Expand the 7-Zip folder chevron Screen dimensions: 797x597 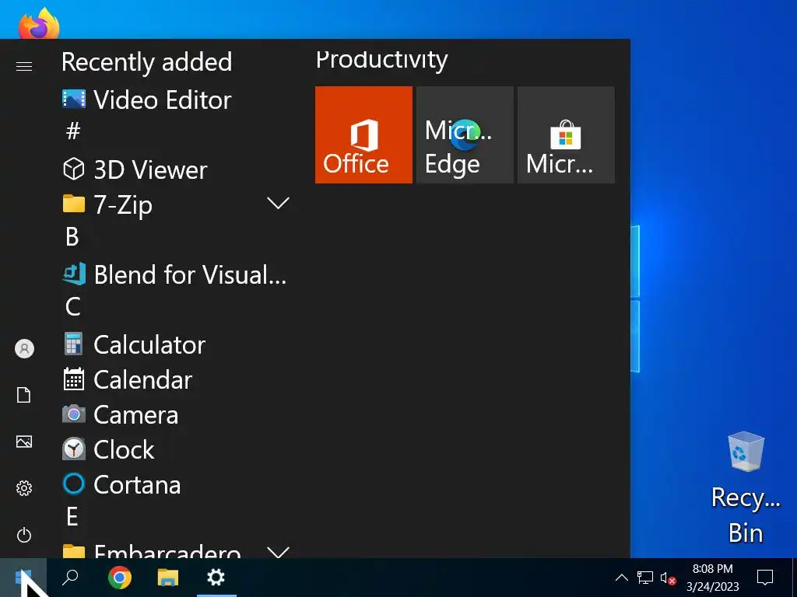coord(278,204)
